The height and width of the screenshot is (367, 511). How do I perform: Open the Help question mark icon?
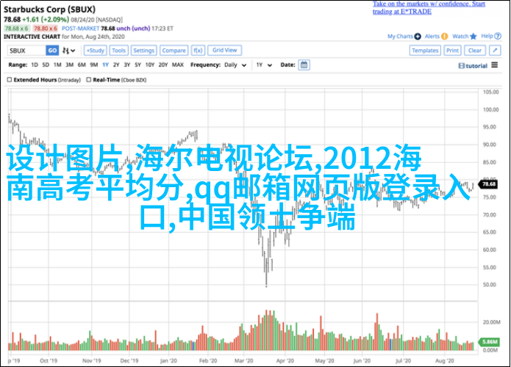coord(498,37)
